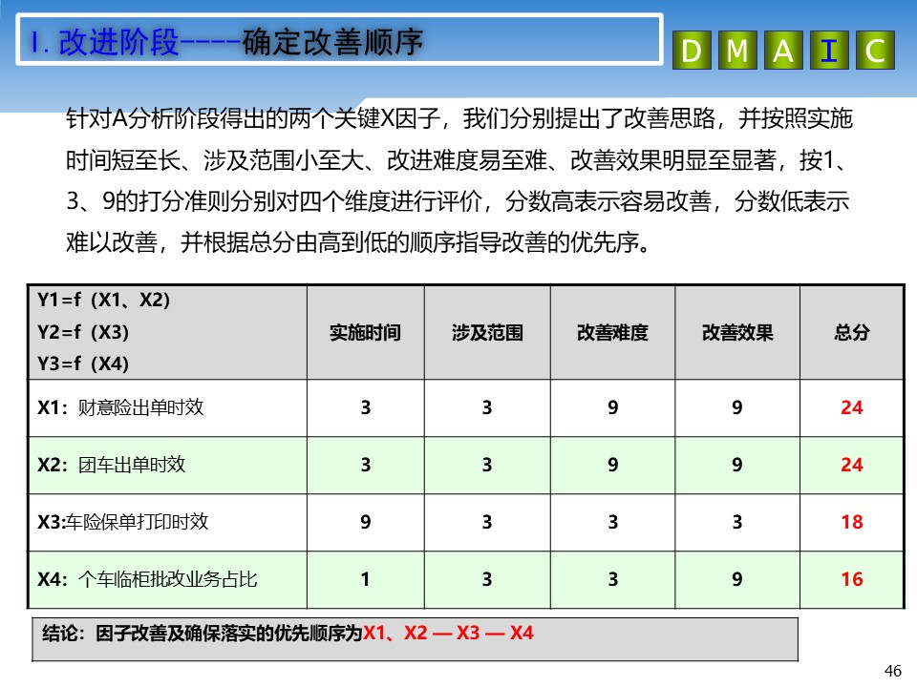Viewport: 917px width, 687px height.
Task: Click the red total 24 in X2 row
Action: pyautogui.click(x=851, y=465)
